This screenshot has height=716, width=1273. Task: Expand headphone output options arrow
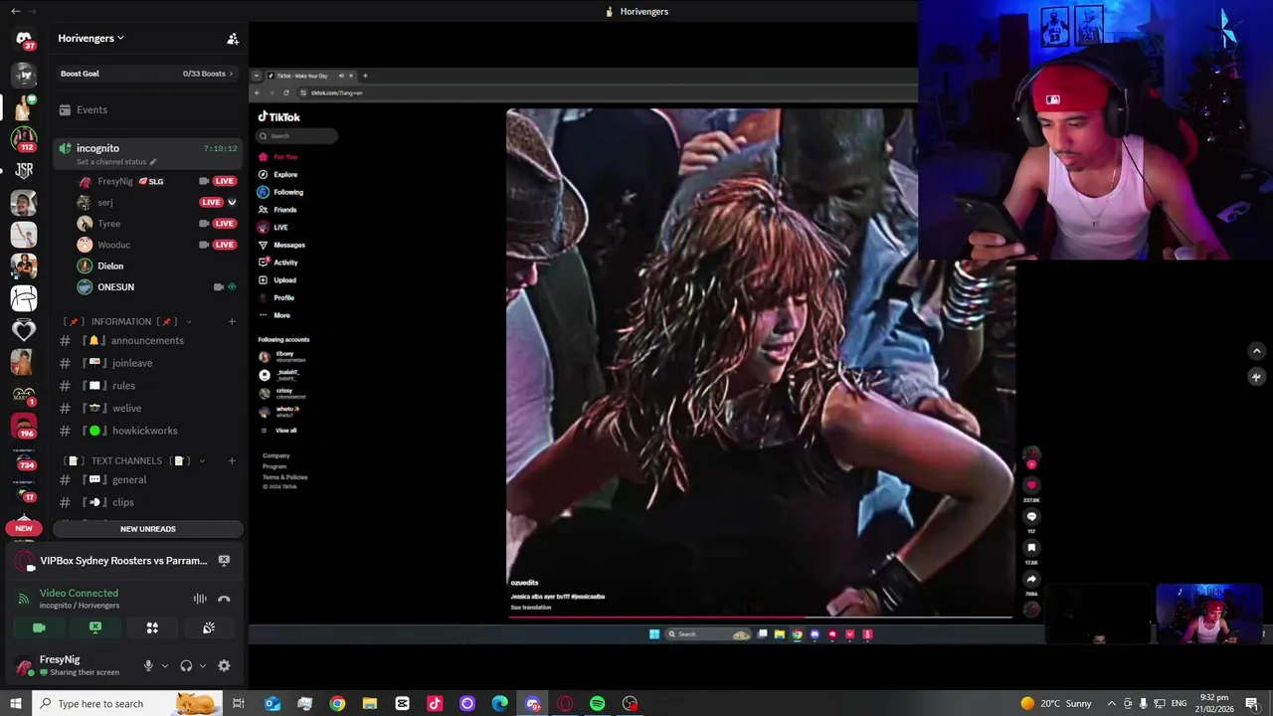click(203, 665)
